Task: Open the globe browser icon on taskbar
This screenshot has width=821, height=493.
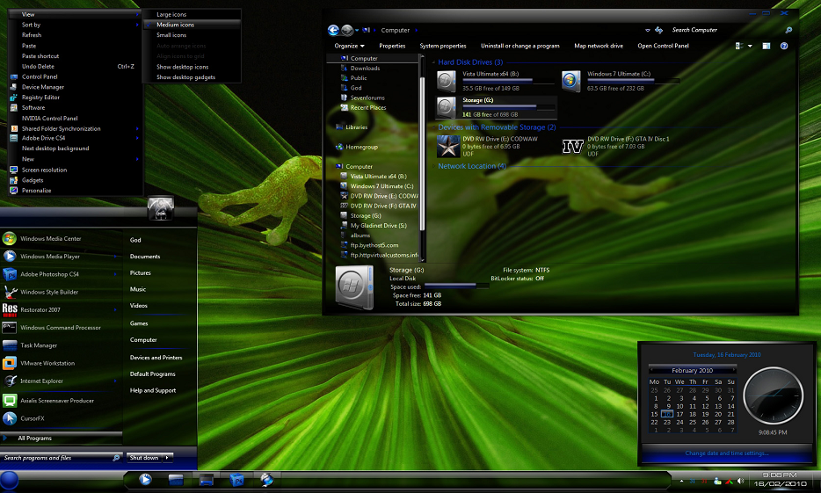Action: point(266,480)
